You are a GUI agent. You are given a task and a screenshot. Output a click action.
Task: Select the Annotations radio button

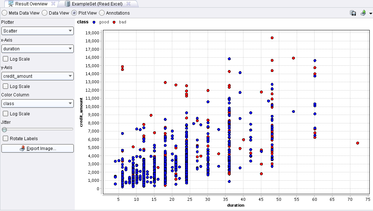(x=101, y=13)
